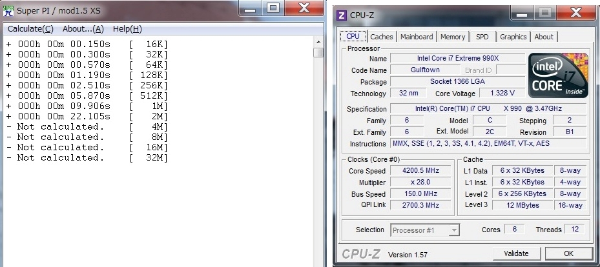Click the 16K result line '00.150s'
This screenshot has height=267, width=600.
(x=87, y=44)
